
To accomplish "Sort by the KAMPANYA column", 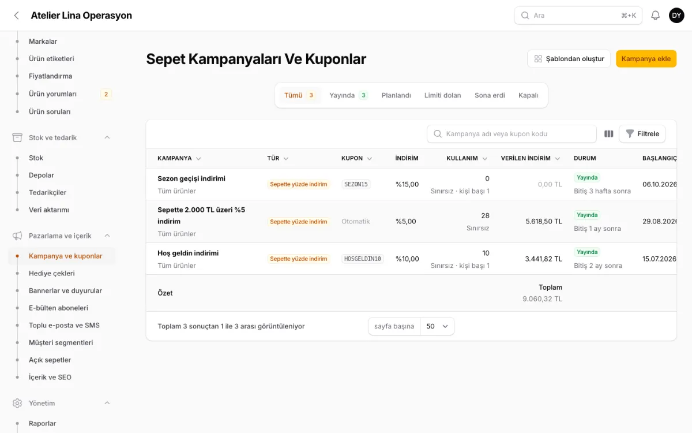I will point(179,158).
